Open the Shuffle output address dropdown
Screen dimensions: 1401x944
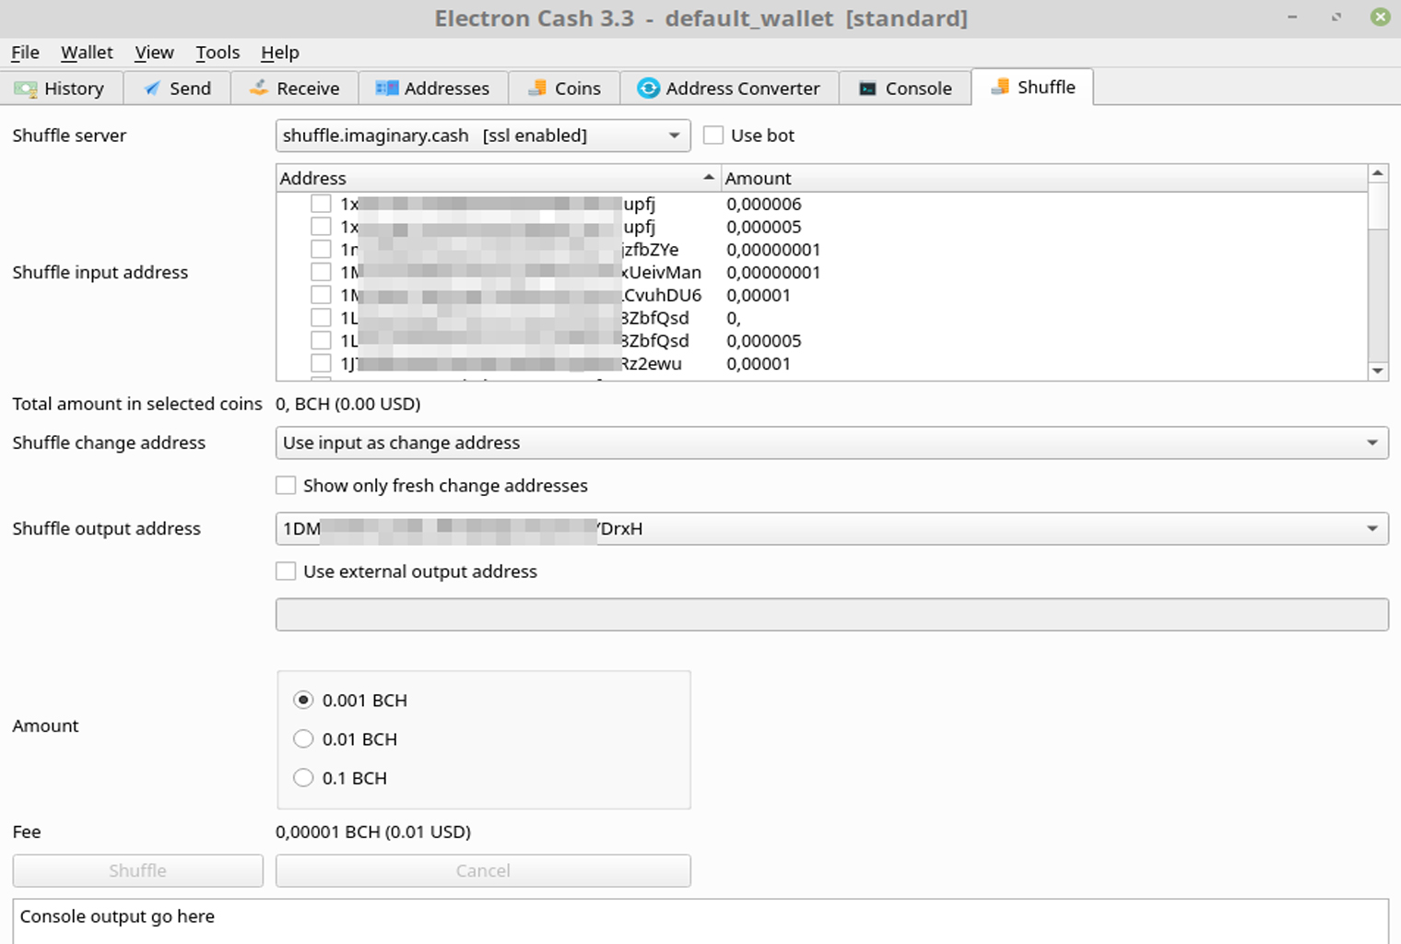tap(1372, 528)
